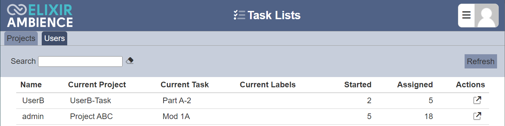
Task: Select the admin row name
Action: [x=33, y=116]
